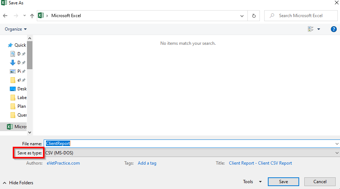Select the pinned Downloads arrow icon
Image resolution: width=340 pixels, height=189 pixels.
pos(13,62)
